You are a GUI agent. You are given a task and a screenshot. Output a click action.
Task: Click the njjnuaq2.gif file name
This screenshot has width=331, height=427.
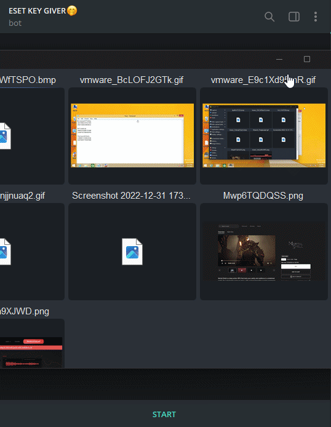22,196
